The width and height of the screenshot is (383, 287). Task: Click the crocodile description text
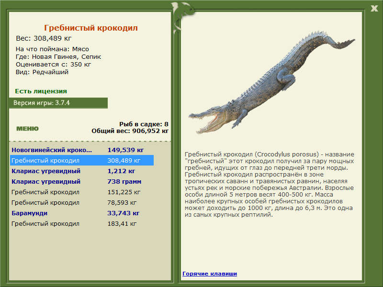point(270,185)
